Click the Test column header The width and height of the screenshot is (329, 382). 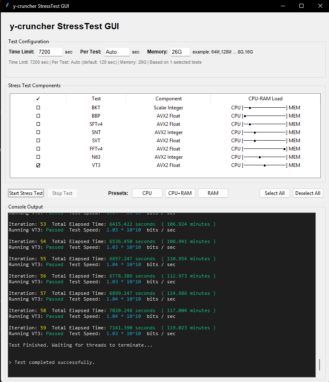coord(96,99)
